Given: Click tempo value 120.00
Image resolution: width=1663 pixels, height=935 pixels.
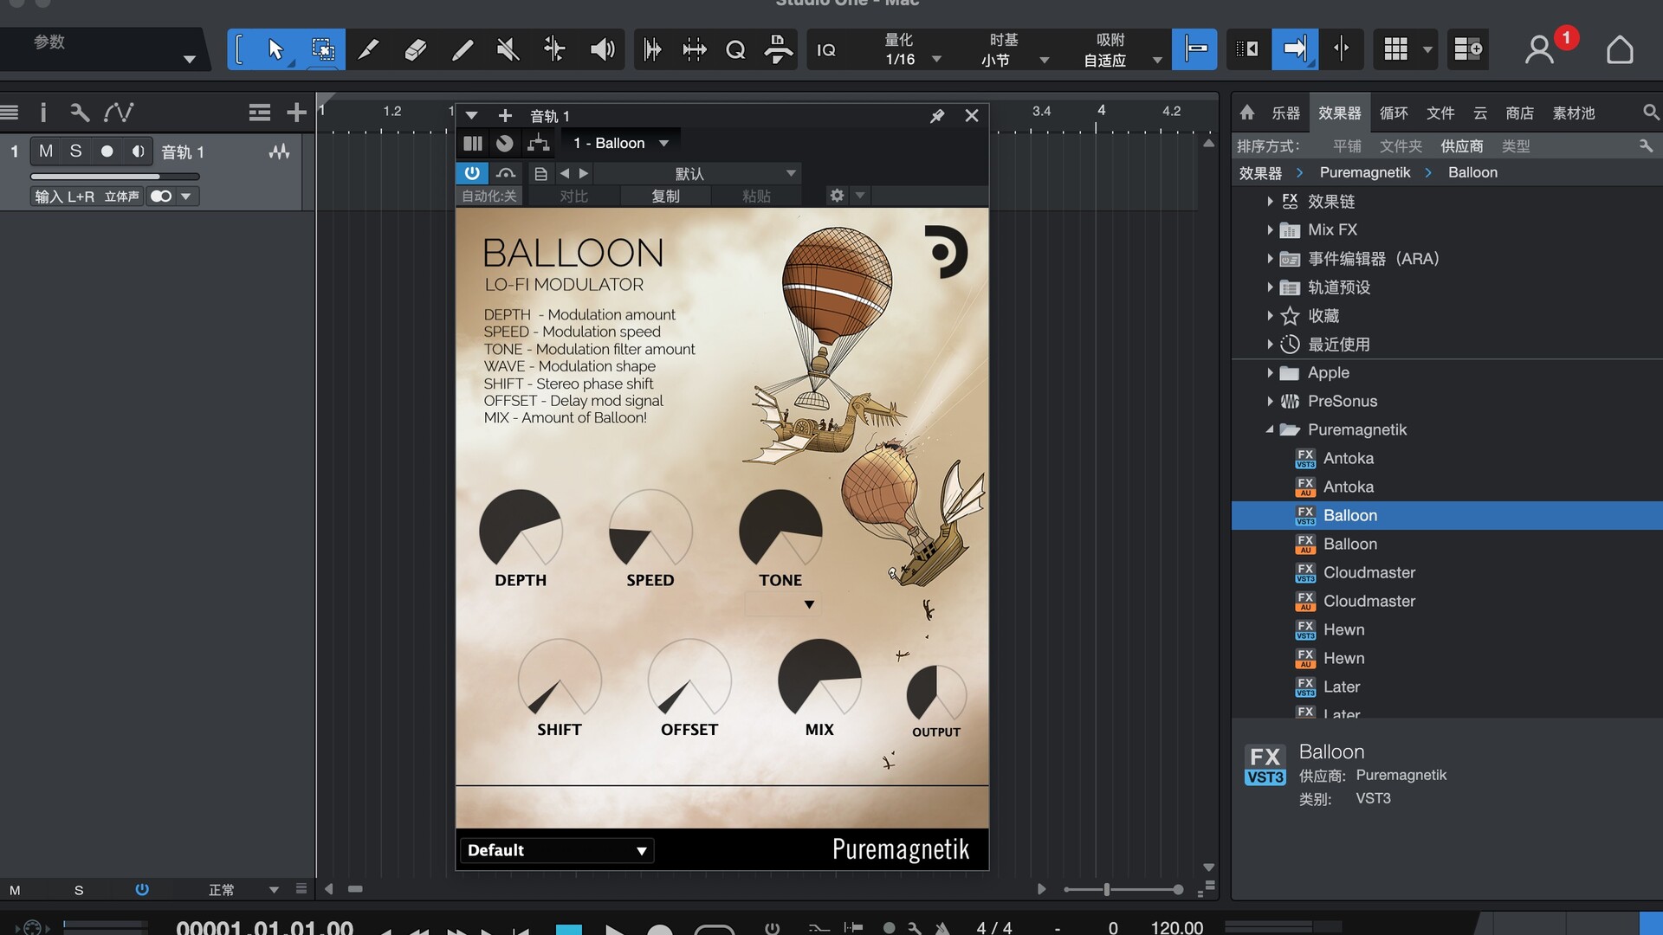Looking at the screenshot, I should pyautogui.click(x=1176, y=926).
